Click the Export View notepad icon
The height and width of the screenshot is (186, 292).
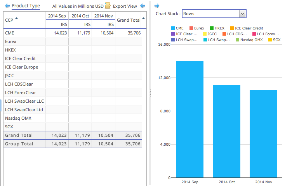[108, 5]
